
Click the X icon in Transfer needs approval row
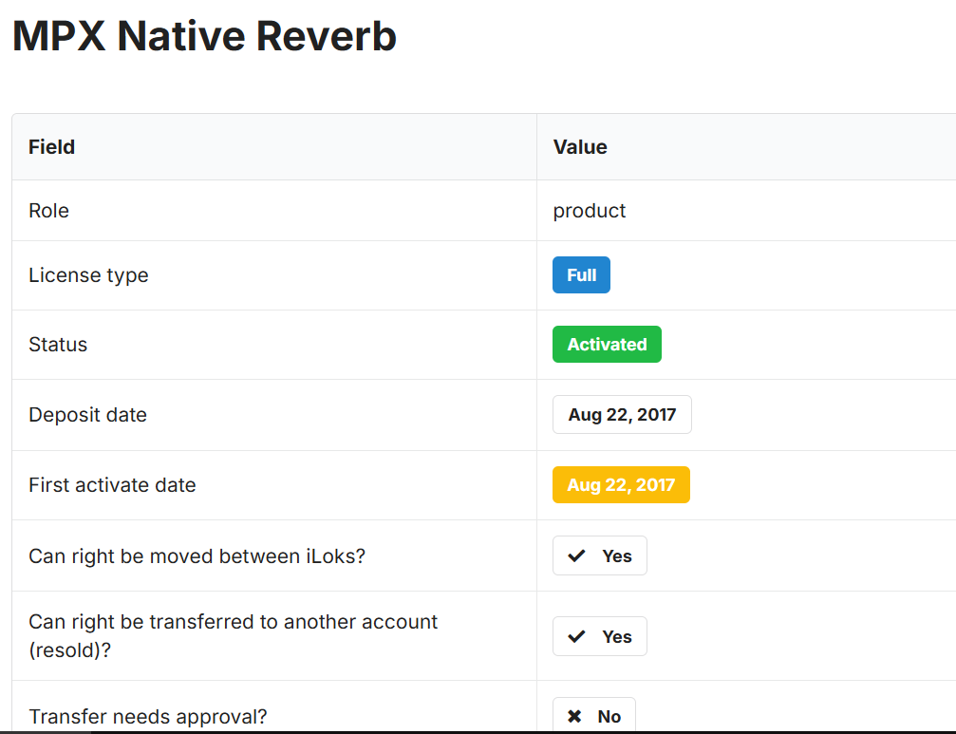[574, 716]
